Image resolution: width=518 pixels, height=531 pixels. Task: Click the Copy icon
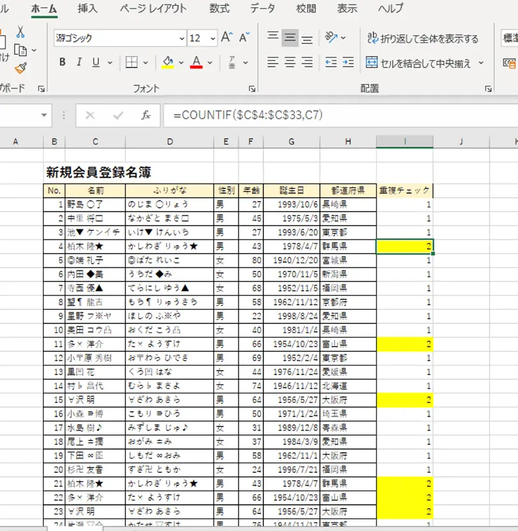20,50
